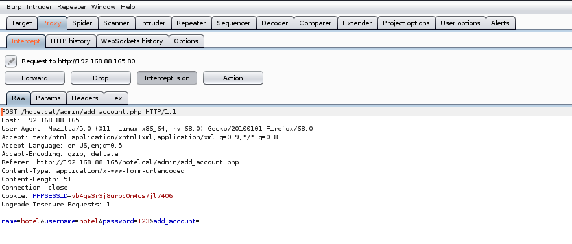This screenshot has width=572, height=244.
Task: Click the Request to http://192.168.88.165:80 label
Action: point(78,61)
